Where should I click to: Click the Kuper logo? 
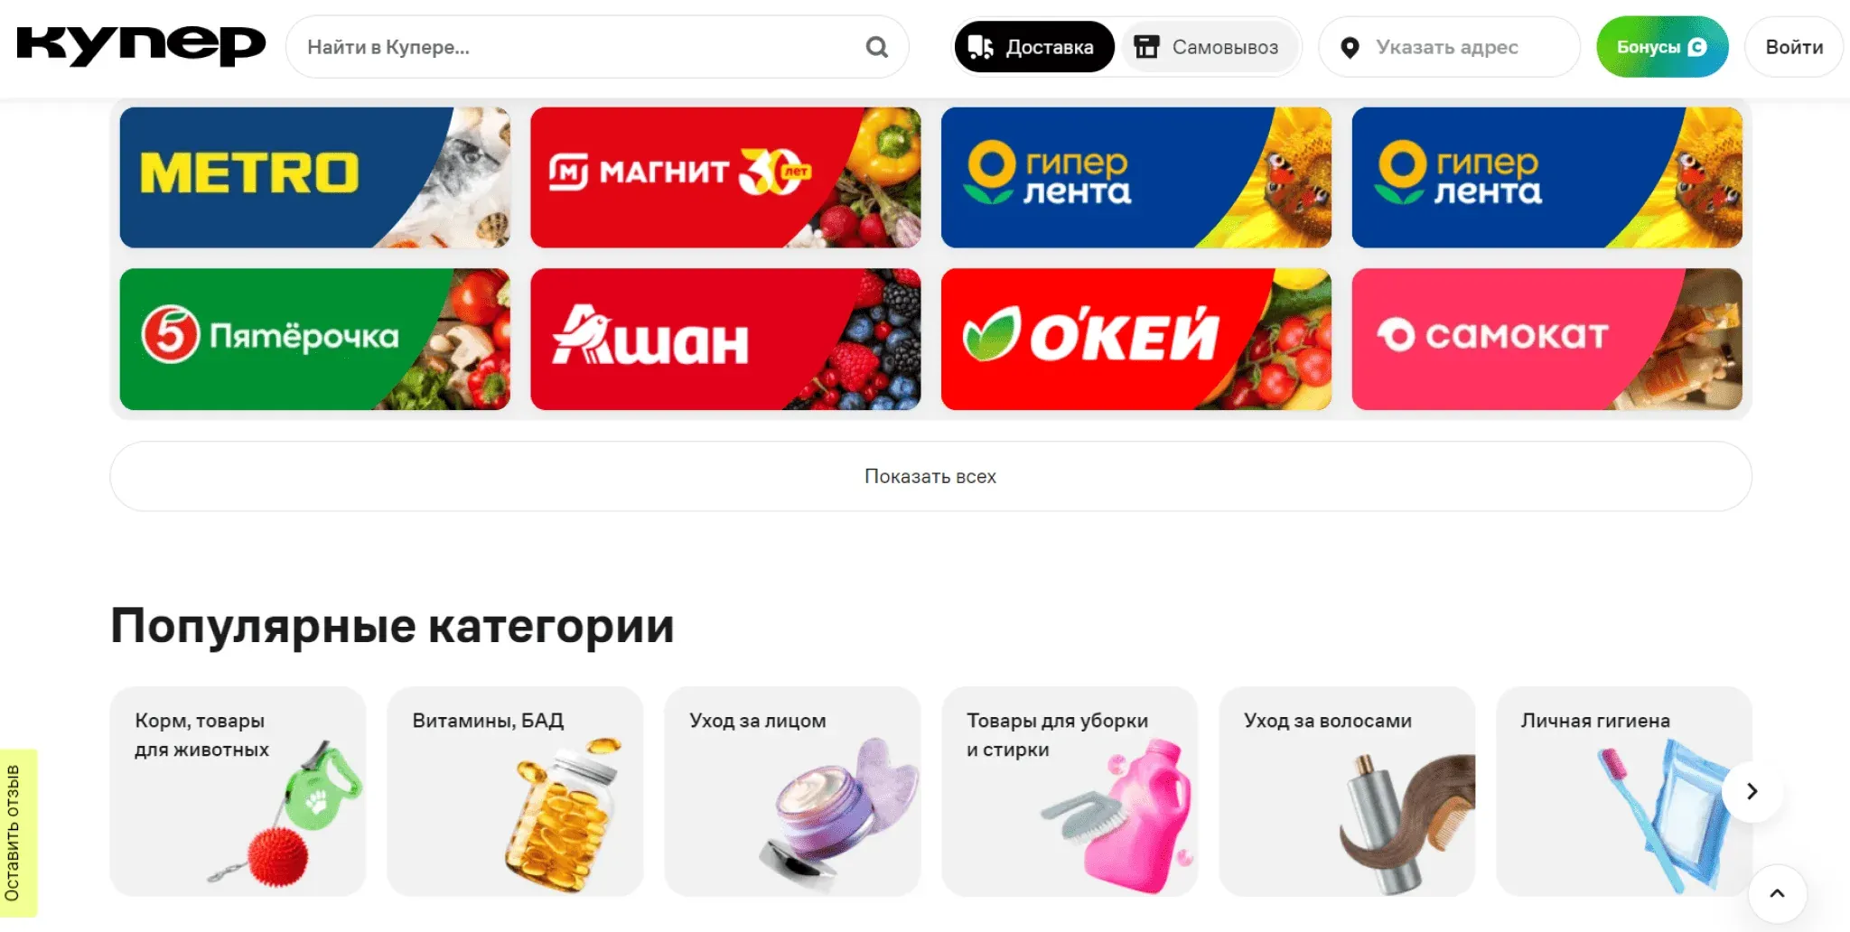pyautogui.click(x=141, y=45)
